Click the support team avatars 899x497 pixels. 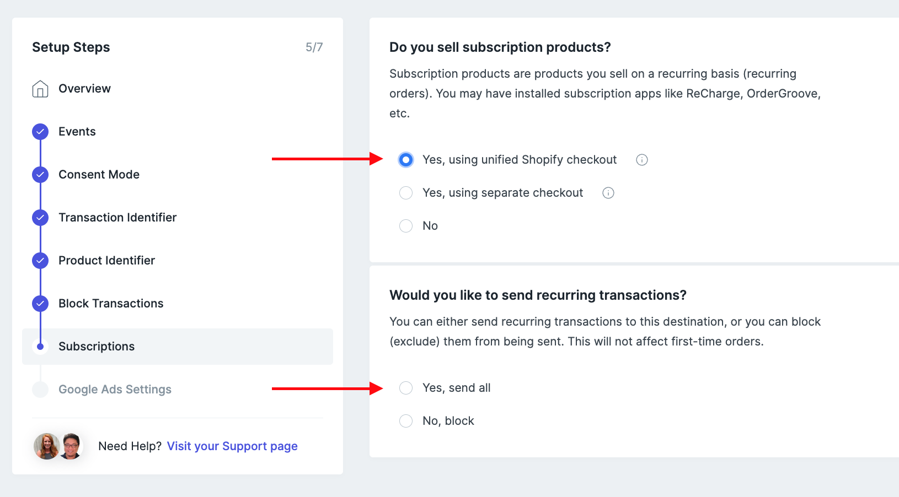coord(58,446)
